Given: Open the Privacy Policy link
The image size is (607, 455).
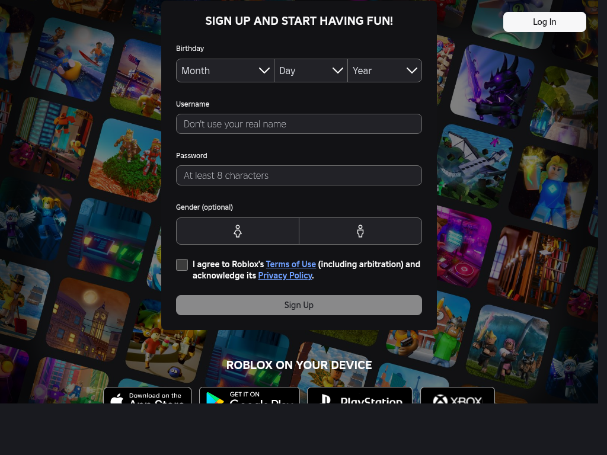Looking at the screenshot, I should tap(285, 275).
